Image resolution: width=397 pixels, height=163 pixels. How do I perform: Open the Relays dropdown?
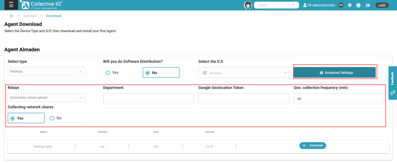pos(46,98)
